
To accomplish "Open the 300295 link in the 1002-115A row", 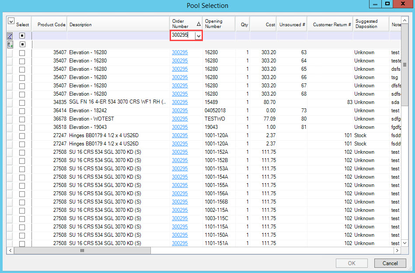I will point(180,210).
